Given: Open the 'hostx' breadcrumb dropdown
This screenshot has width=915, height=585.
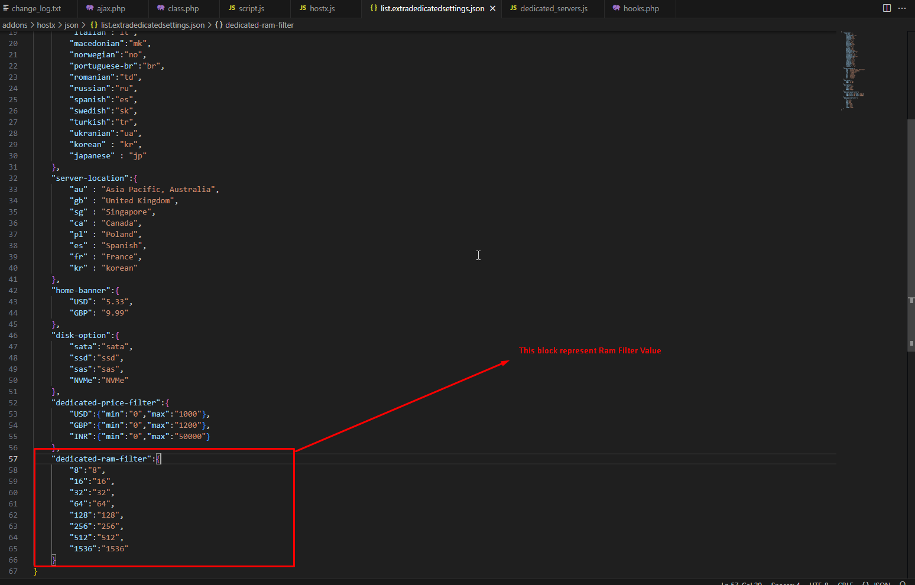Looking at the screenshot, I should (46, 25).
